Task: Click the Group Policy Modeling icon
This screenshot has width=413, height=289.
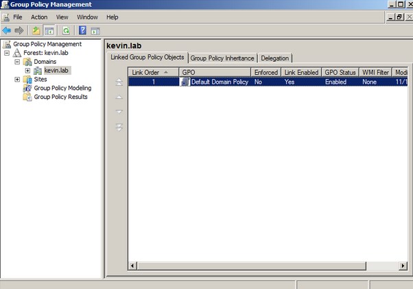Action: [27, 89]
